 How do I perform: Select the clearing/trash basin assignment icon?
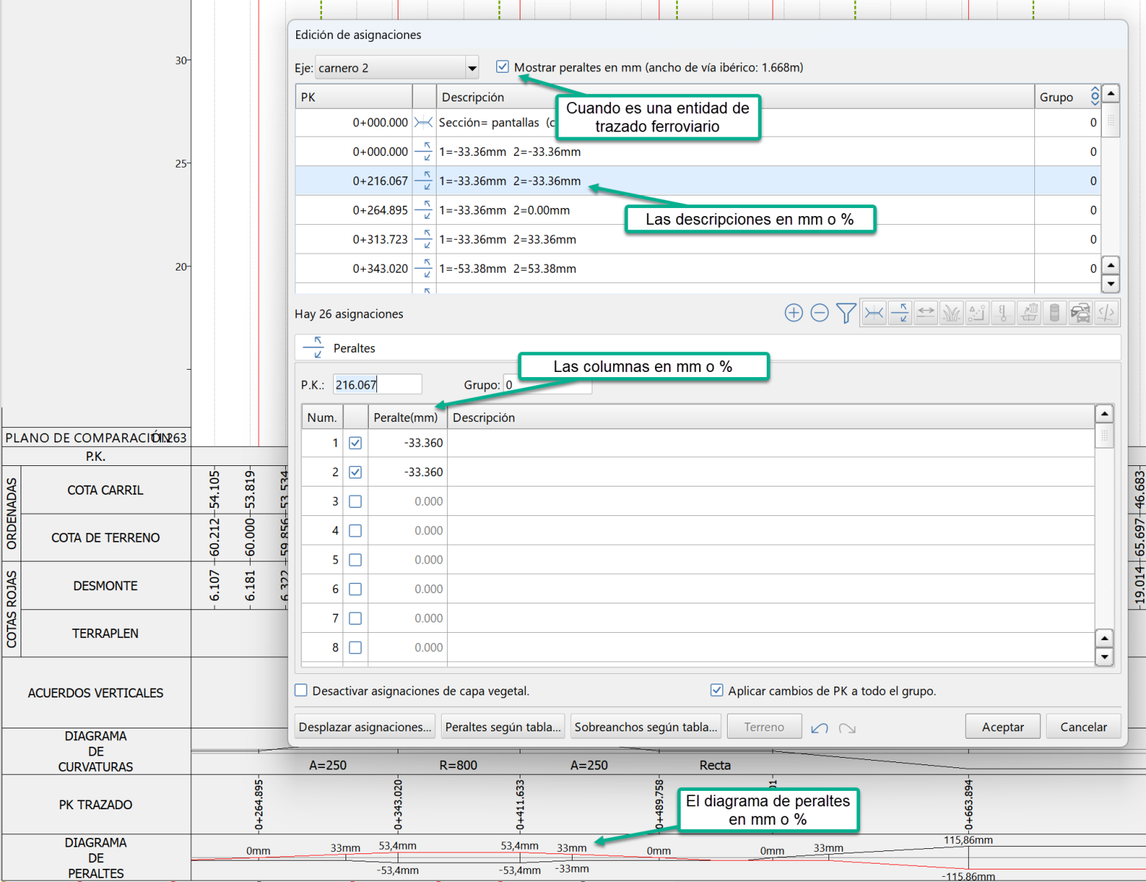(x=1029, y=313)
